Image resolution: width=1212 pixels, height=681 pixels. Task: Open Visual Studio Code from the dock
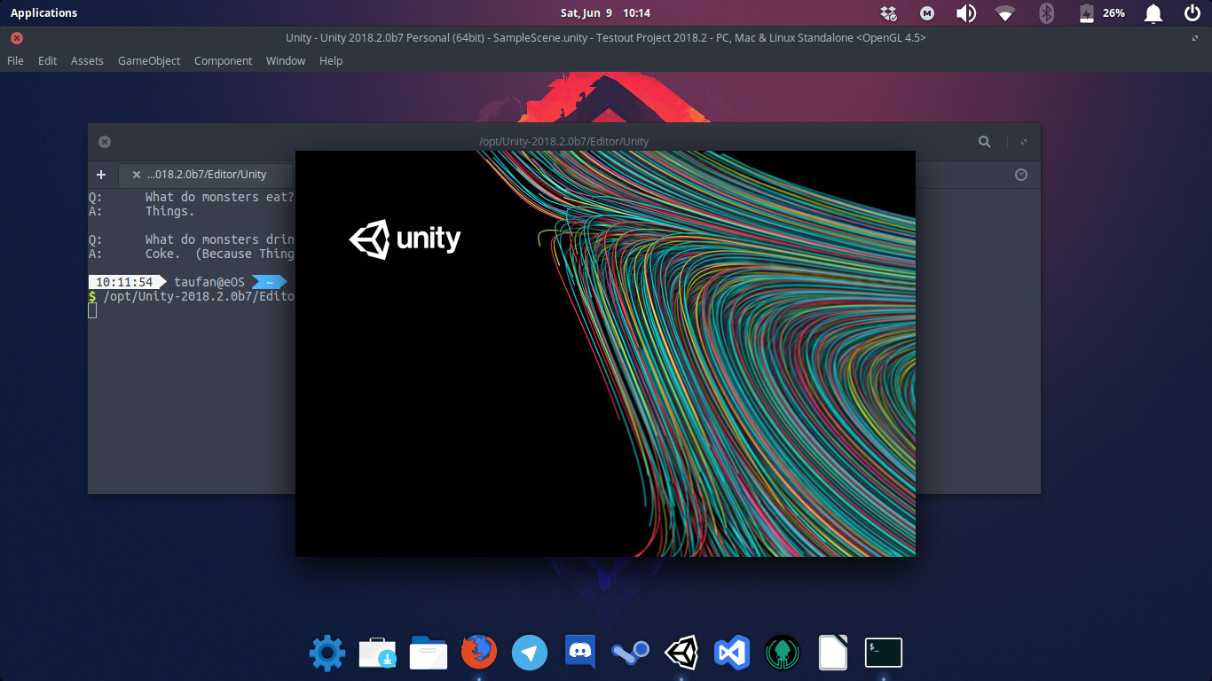(732, 653)
